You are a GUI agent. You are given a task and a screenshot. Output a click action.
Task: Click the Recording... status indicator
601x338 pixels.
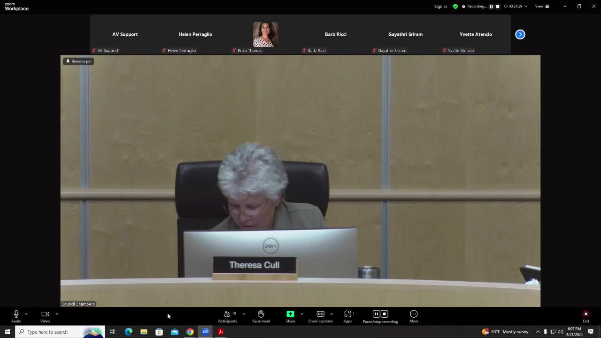[475, 7]
